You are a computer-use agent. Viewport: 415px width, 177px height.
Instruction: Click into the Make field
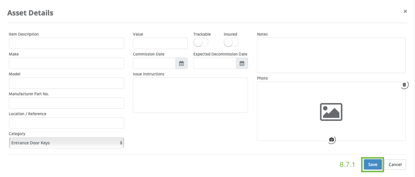pyautogui.click(x=66, y=63)
